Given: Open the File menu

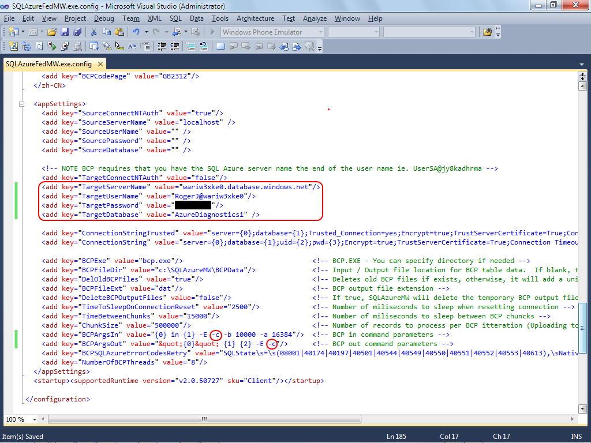Looking at the screenshot, I should point(9,18).
